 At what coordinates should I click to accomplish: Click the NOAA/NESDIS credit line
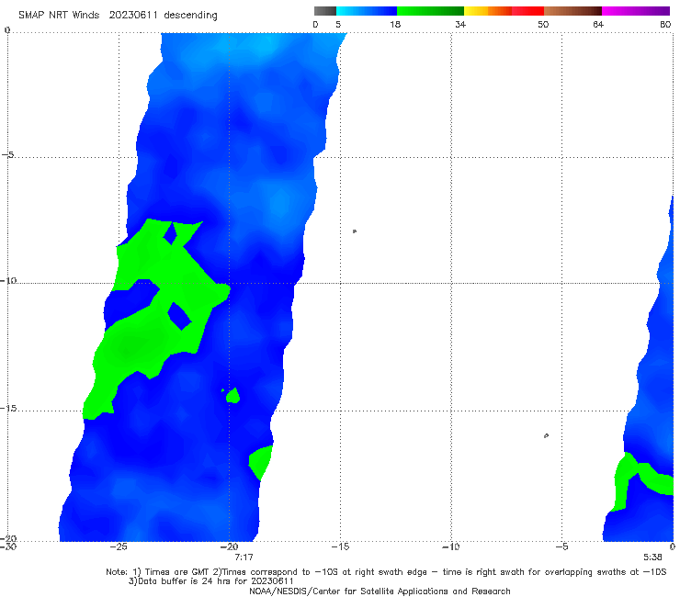[x=380, y=591]
